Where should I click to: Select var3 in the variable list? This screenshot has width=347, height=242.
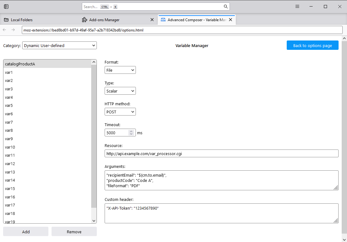click(47, 89)
